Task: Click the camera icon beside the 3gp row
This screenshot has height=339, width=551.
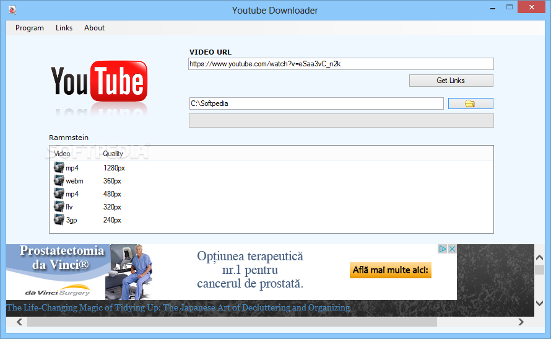Action: (59, 220)
